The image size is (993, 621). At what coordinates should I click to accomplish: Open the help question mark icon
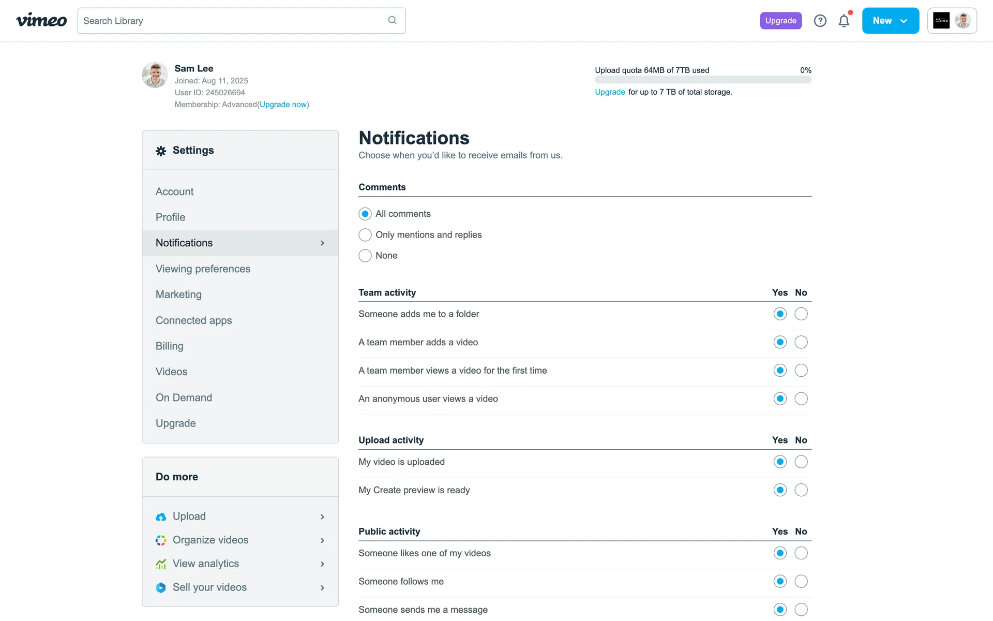click(x=820, y=21)
